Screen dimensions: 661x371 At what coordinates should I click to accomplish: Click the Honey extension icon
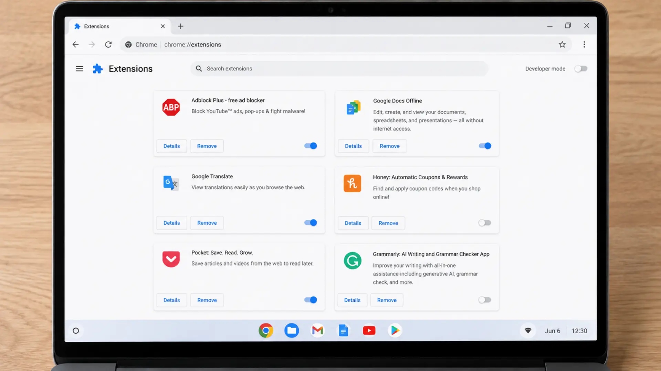pos(352,183)
